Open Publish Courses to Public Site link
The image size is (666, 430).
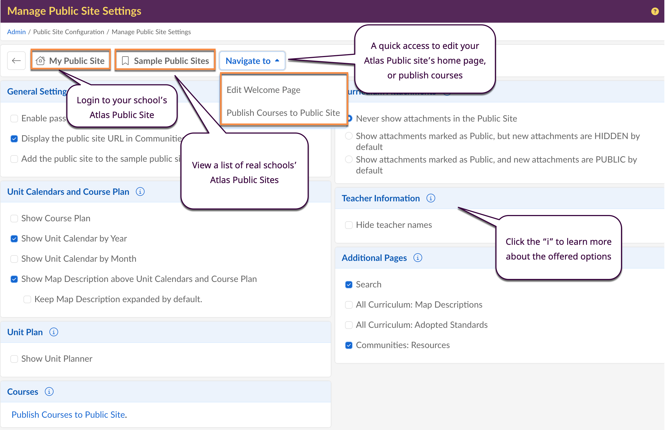tap(68, 415)
